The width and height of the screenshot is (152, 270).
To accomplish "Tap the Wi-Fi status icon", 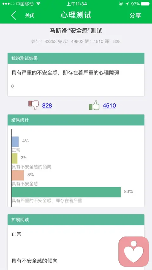I will 38,3.
